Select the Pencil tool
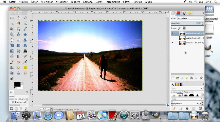The height and width of the screenshot is (122, 220). coord(25,56)
